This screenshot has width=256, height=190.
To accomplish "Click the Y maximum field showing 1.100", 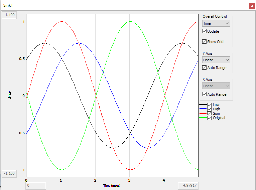I will click(x=10, y=15).
